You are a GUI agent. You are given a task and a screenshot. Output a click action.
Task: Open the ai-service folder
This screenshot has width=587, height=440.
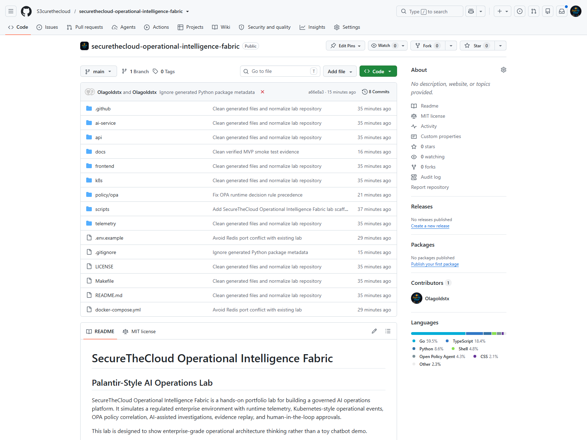(x=105, y=123)
